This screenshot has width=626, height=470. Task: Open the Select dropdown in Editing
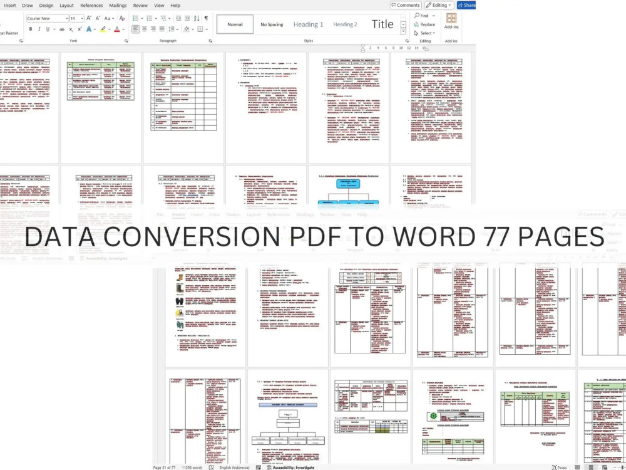tap(425, 33)
